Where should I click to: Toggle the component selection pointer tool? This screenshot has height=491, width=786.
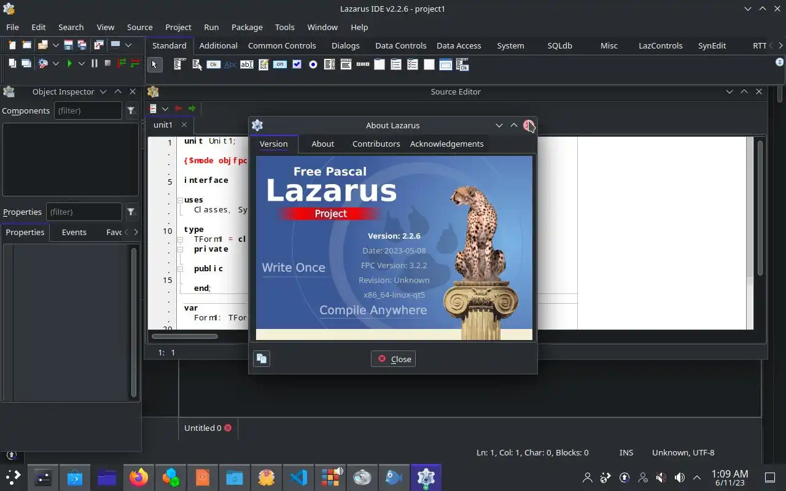coord(155,64)
